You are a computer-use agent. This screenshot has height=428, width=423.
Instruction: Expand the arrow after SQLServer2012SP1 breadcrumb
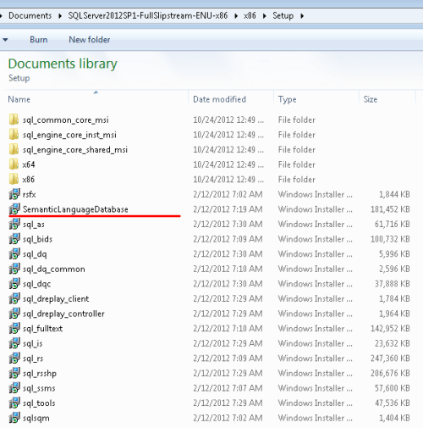[x=236, y=16]
